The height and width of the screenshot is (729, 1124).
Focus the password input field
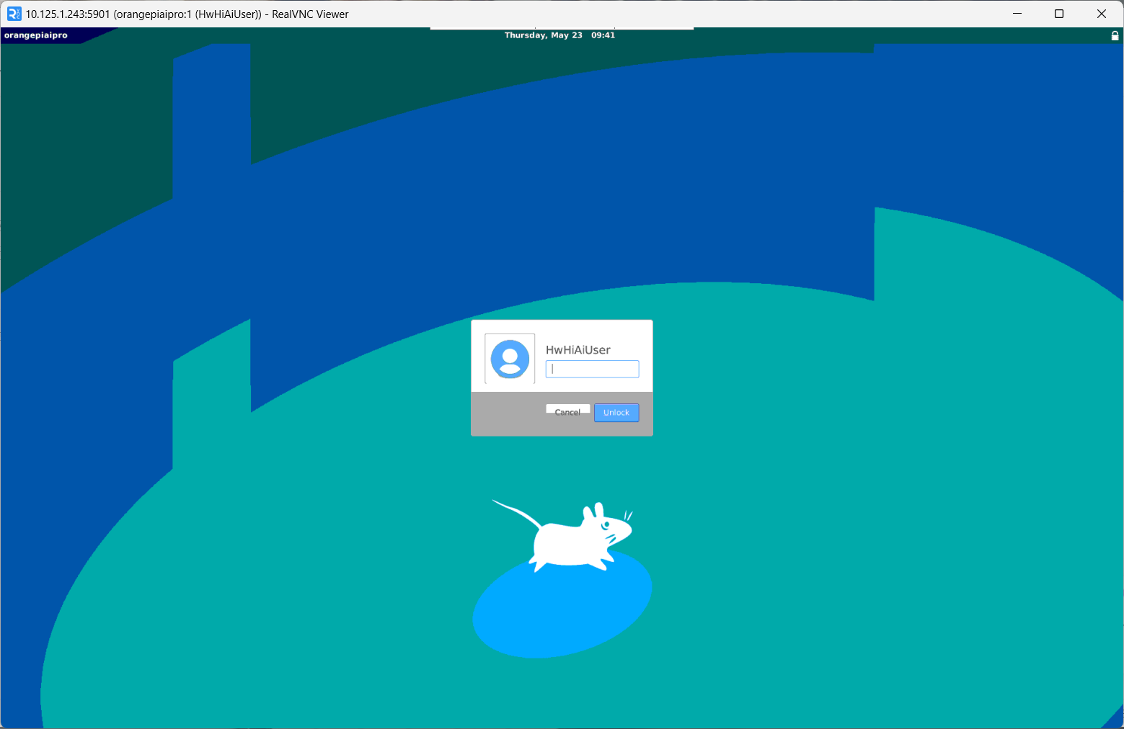[x=592, y=369]
